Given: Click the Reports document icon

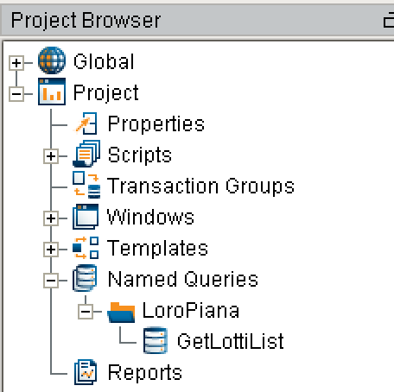Looking at the screenshot, I should click(86, 372).
